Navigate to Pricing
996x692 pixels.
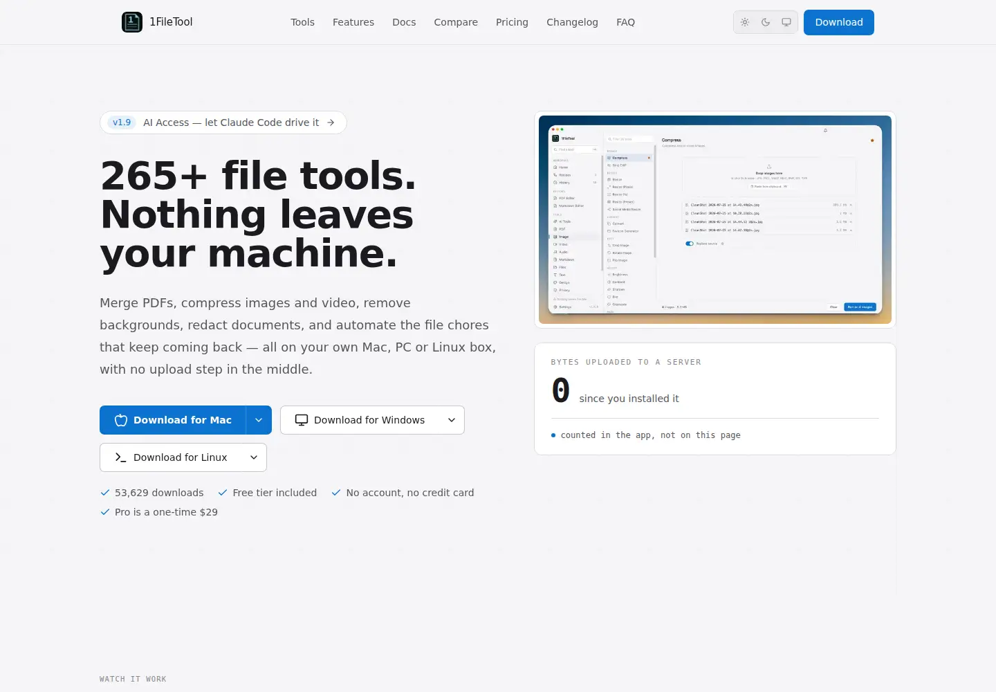coord(512,22)
